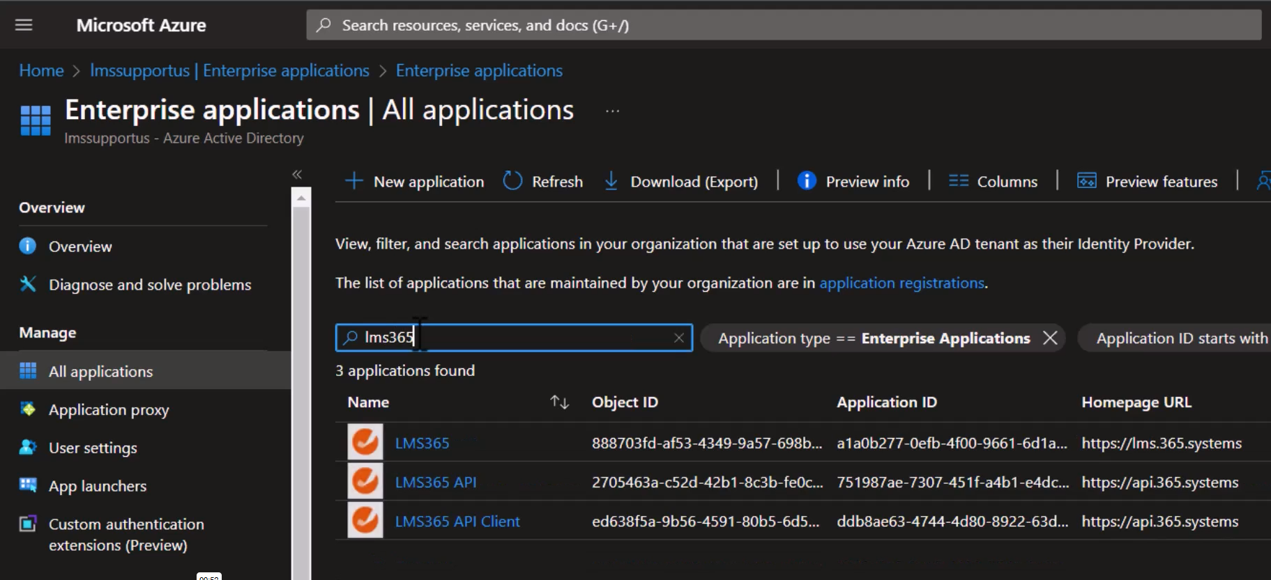Image resolution: width=1271 pixels, height=580 pixels.
Task: Focus the top Search resources field
Action: tap(784, 25)
